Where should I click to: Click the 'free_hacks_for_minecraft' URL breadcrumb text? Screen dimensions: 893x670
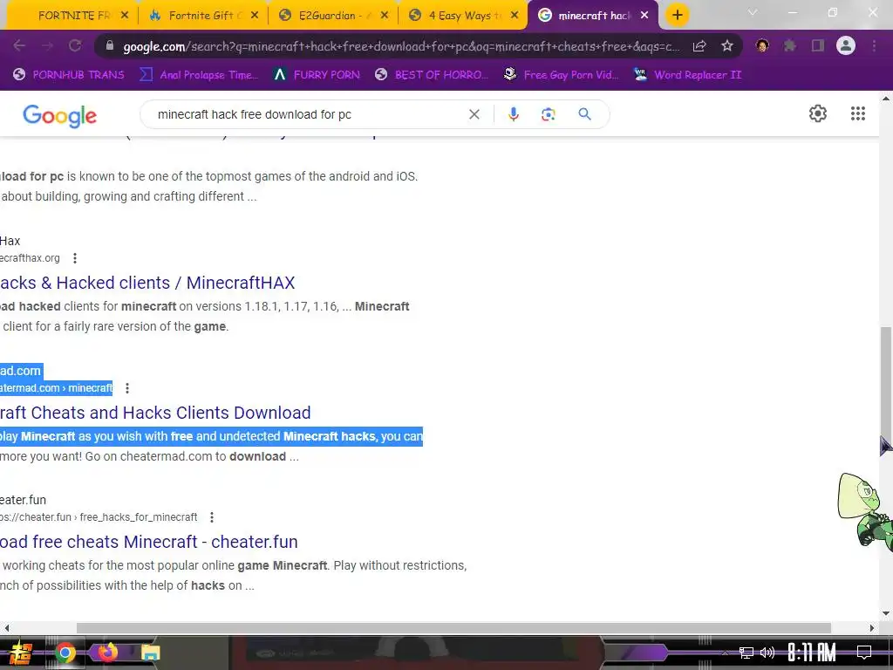pos(139,517)
